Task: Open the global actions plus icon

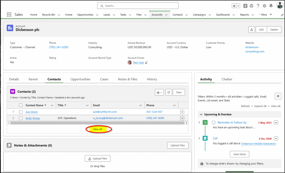Action: coord(245,6)
